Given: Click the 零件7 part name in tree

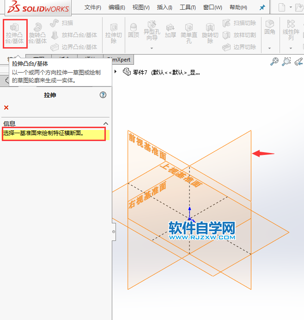Looking at the screenshot, I should [x=140, y=72].
